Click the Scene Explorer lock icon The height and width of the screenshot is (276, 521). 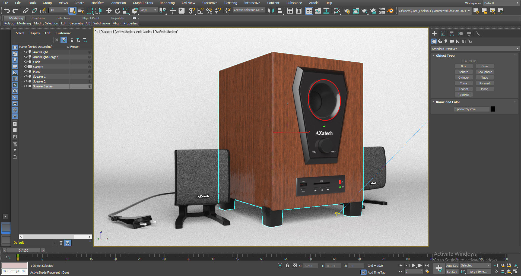click(x=72, y=40)
